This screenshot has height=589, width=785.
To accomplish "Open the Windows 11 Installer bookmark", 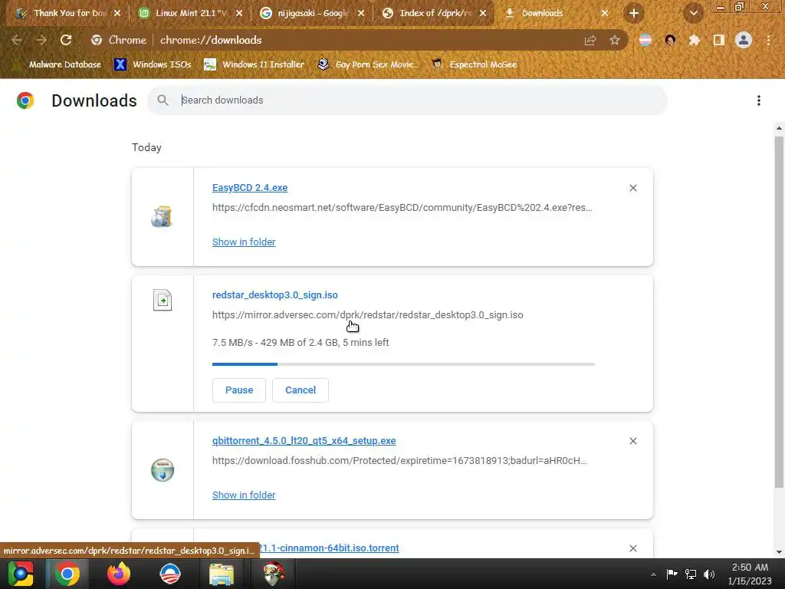I will tap(255, 64).
